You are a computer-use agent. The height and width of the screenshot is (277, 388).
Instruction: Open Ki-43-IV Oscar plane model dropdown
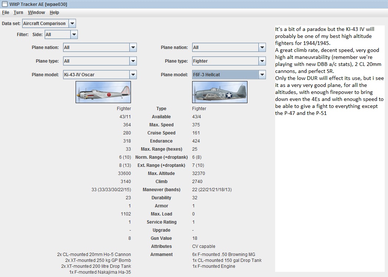point(133,75)
